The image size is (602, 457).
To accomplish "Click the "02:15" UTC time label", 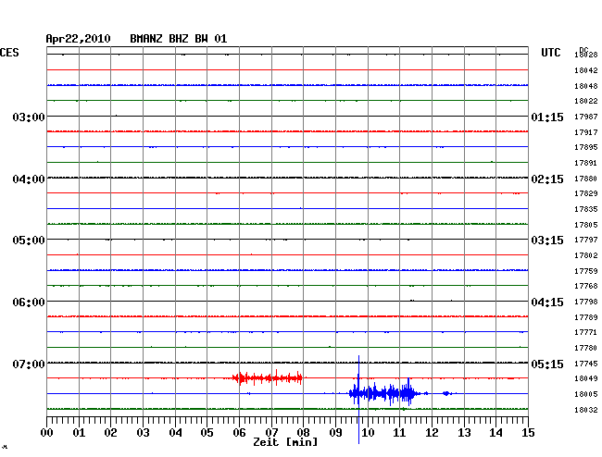I will [547, 179].
